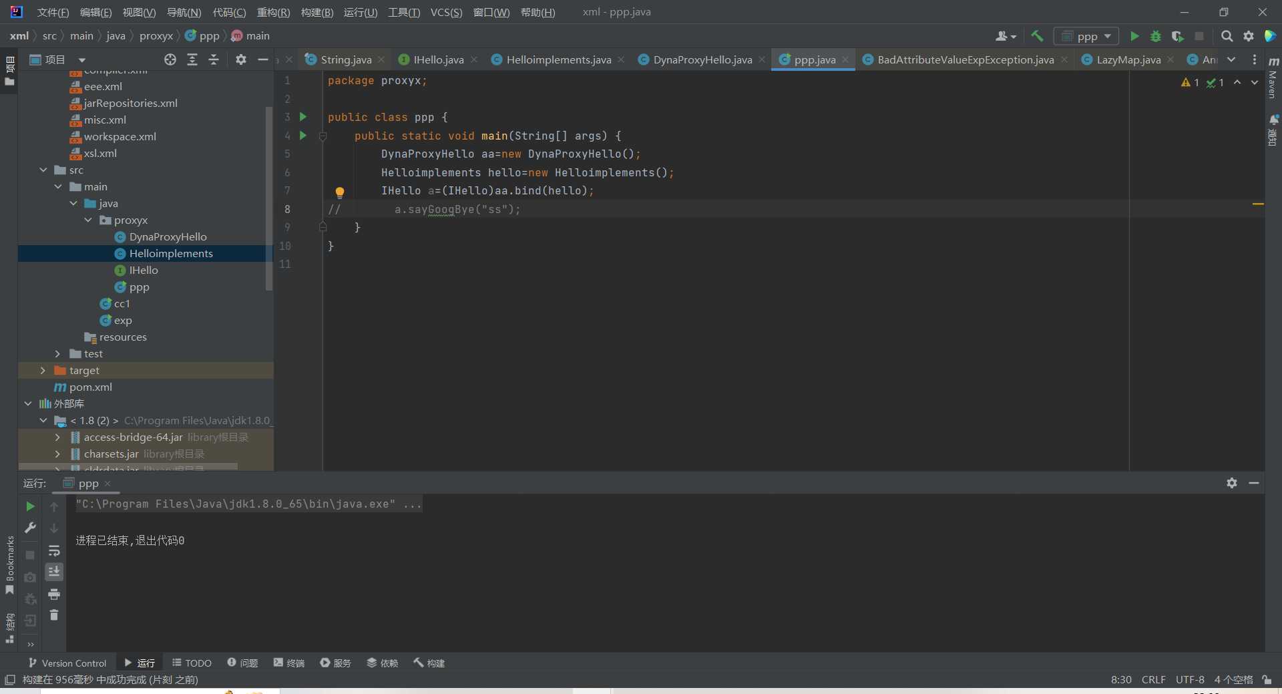Click the Stop square in top toolbar
1282x694 pixels.
pyautogui.click(x=1199, y=36)
